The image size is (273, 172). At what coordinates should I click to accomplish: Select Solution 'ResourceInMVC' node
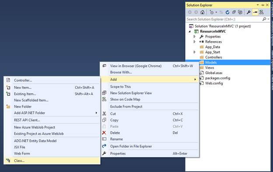223,26
